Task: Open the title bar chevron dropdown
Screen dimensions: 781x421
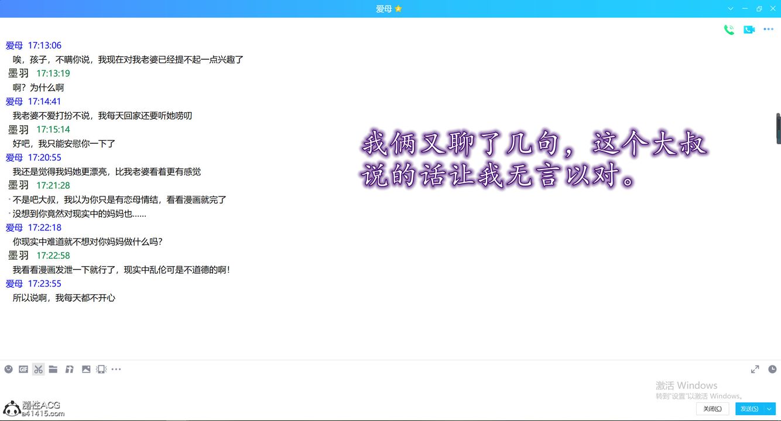Action: click(x=730, y=9)
